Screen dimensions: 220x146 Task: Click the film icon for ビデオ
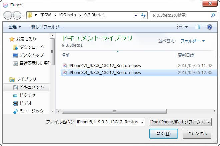[15, 103]
